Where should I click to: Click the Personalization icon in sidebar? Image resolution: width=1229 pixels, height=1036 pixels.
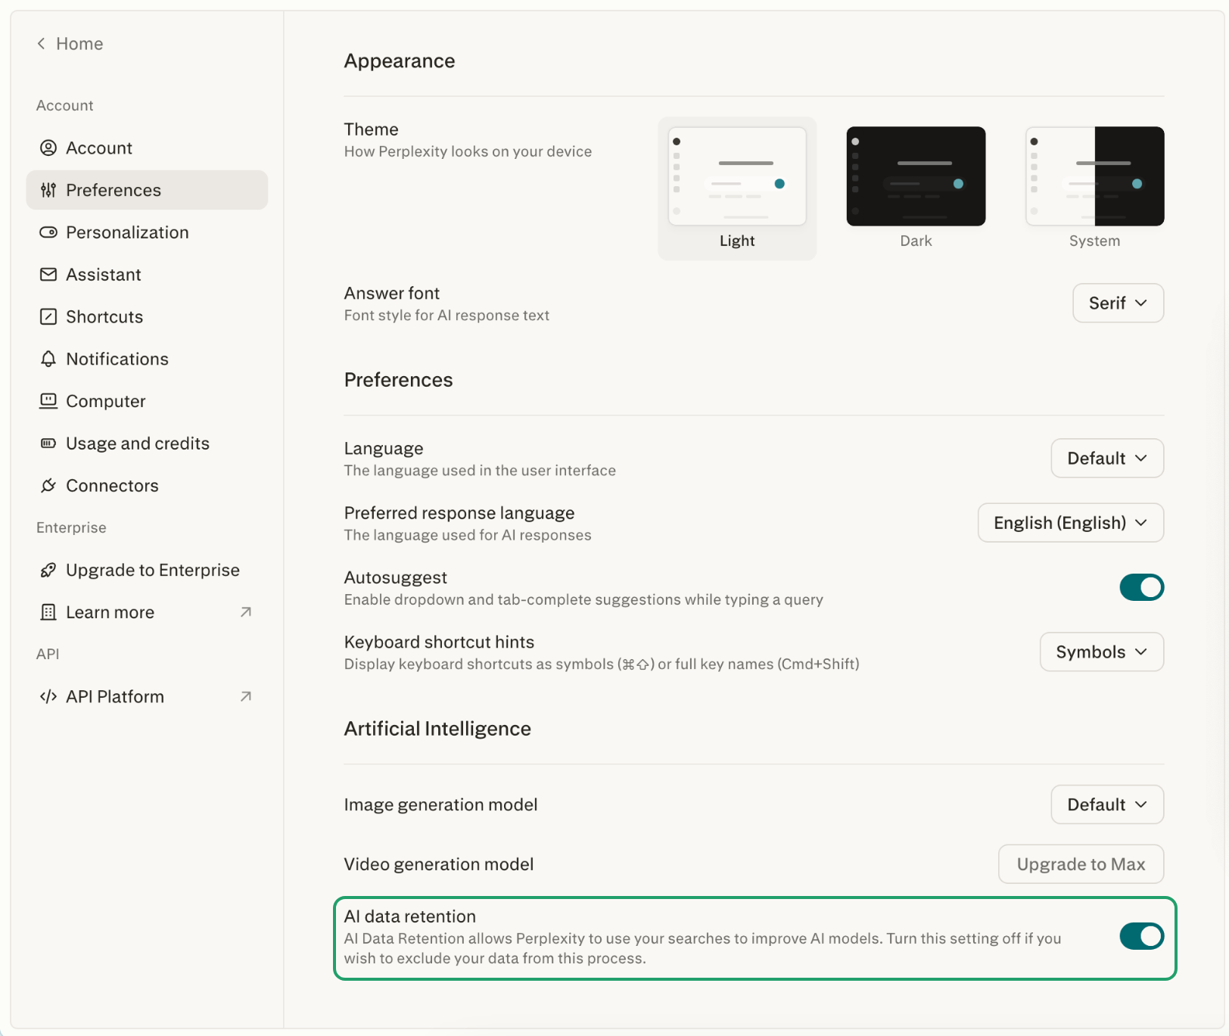point(48,232)
